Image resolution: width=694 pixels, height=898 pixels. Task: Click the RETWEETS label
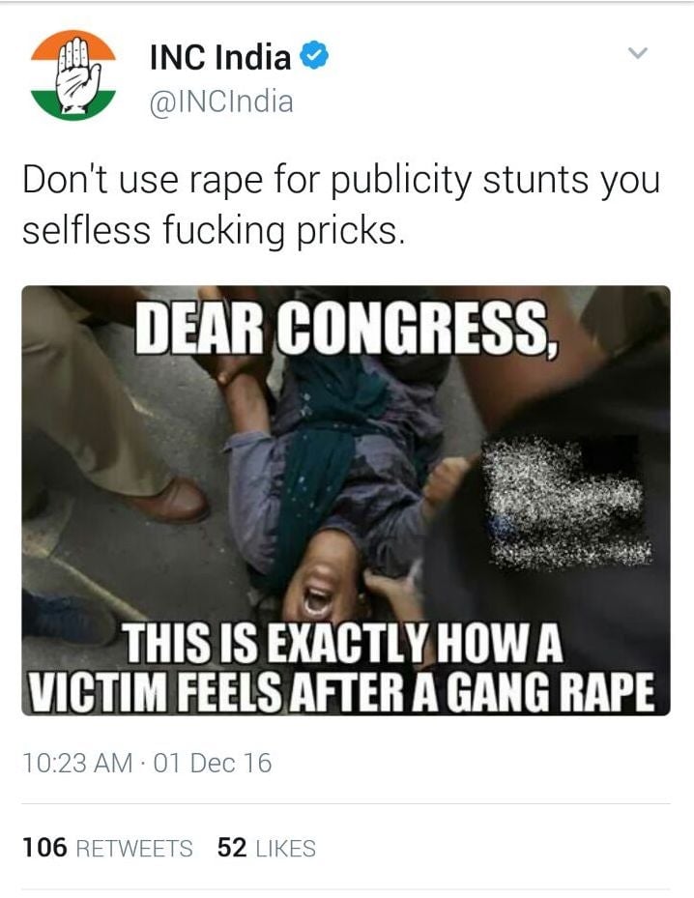coord(134,848)
